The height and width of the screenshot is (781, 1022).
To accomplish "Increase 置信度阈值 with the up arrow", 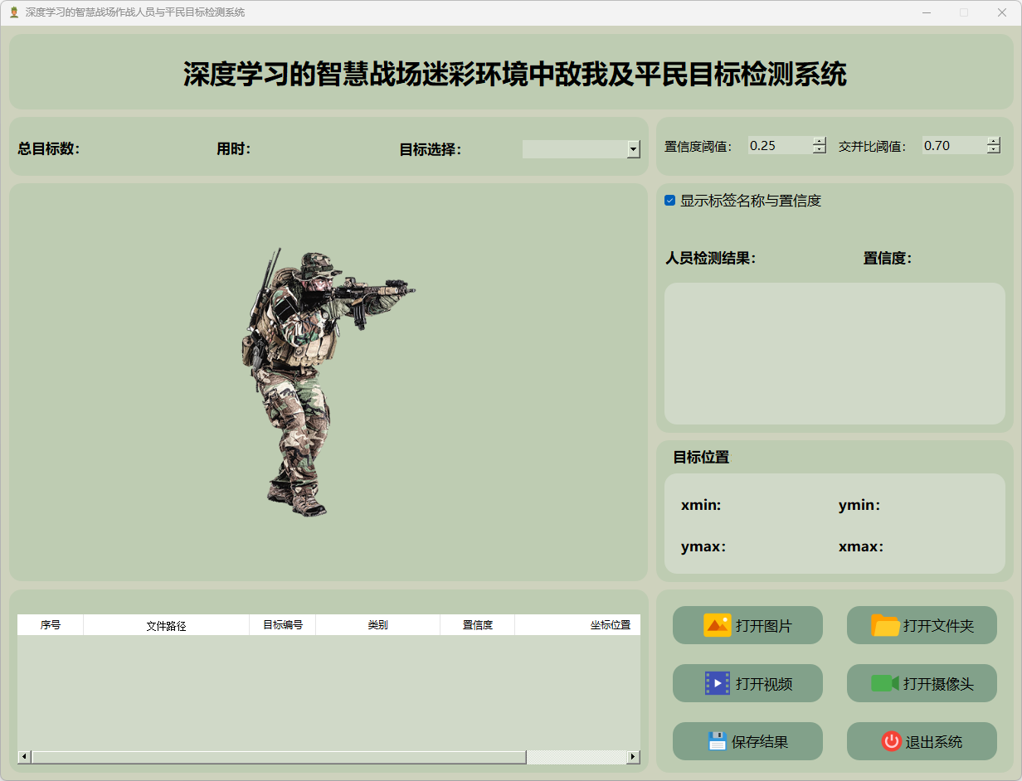I will tap(820, 141).
